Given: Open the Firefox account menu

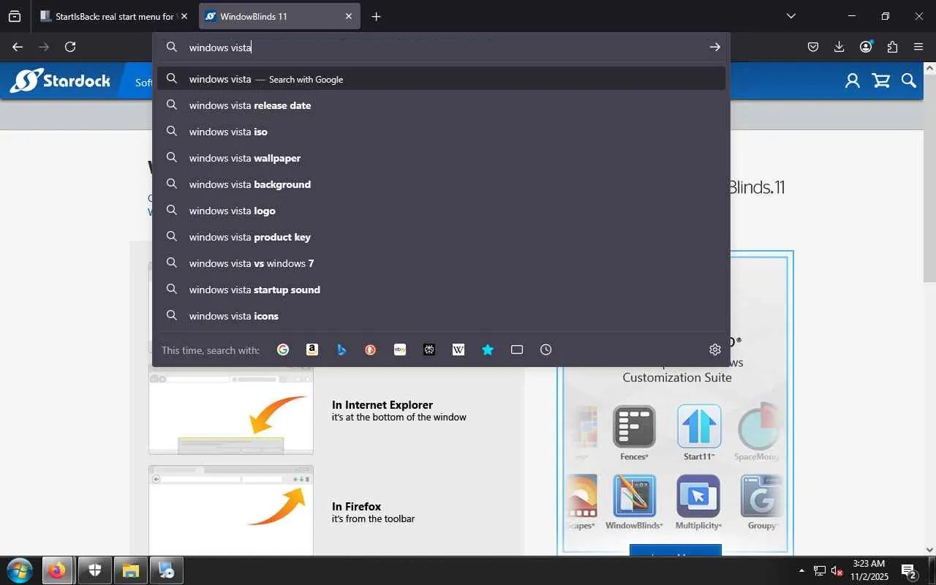Looking at the screenshot, I should pos(866,47).
